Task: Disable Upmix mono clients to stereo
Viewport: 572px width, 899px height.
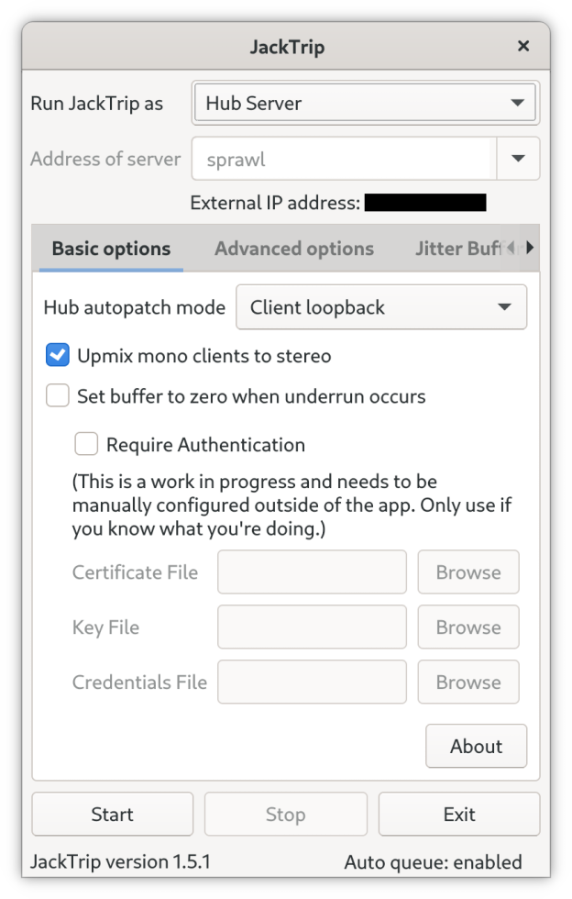Action: pos(58,355)
